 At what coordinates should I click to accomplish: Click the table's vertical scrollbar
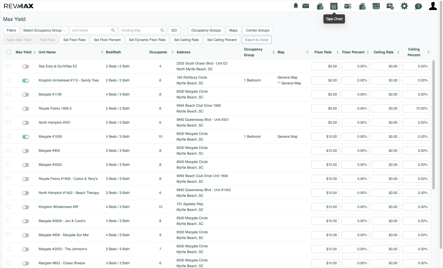click(x=433, y=125)
